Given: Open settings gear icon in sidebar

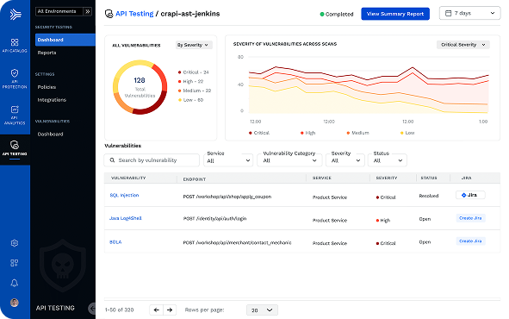Looking at the screenshot, I should point(15,243).
